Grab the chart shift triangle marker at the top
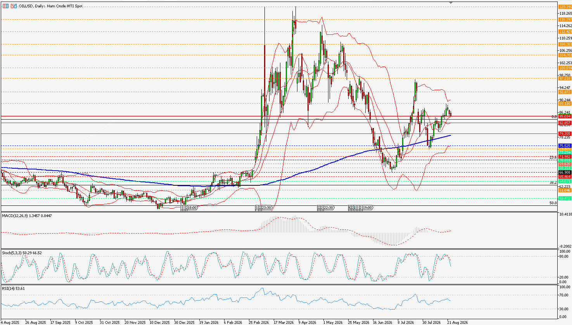This screenshot has height=325, width=572. 451,2
